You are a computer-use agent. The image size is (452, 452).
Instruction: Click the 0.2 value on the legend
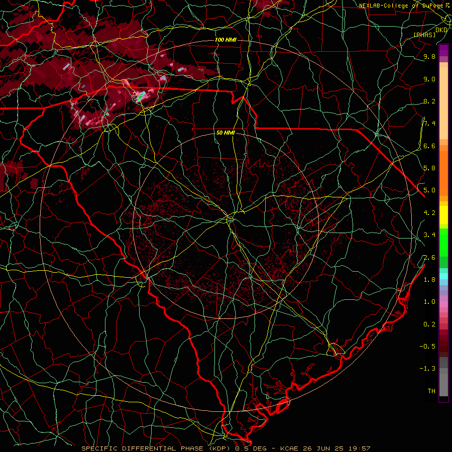coord(429,324)
